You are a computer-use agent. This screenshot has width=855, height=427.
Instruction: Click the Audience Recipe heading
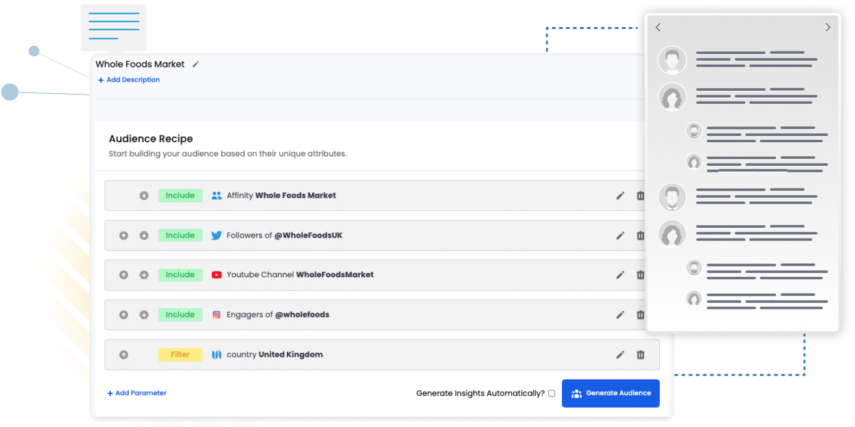click(151, 139)
